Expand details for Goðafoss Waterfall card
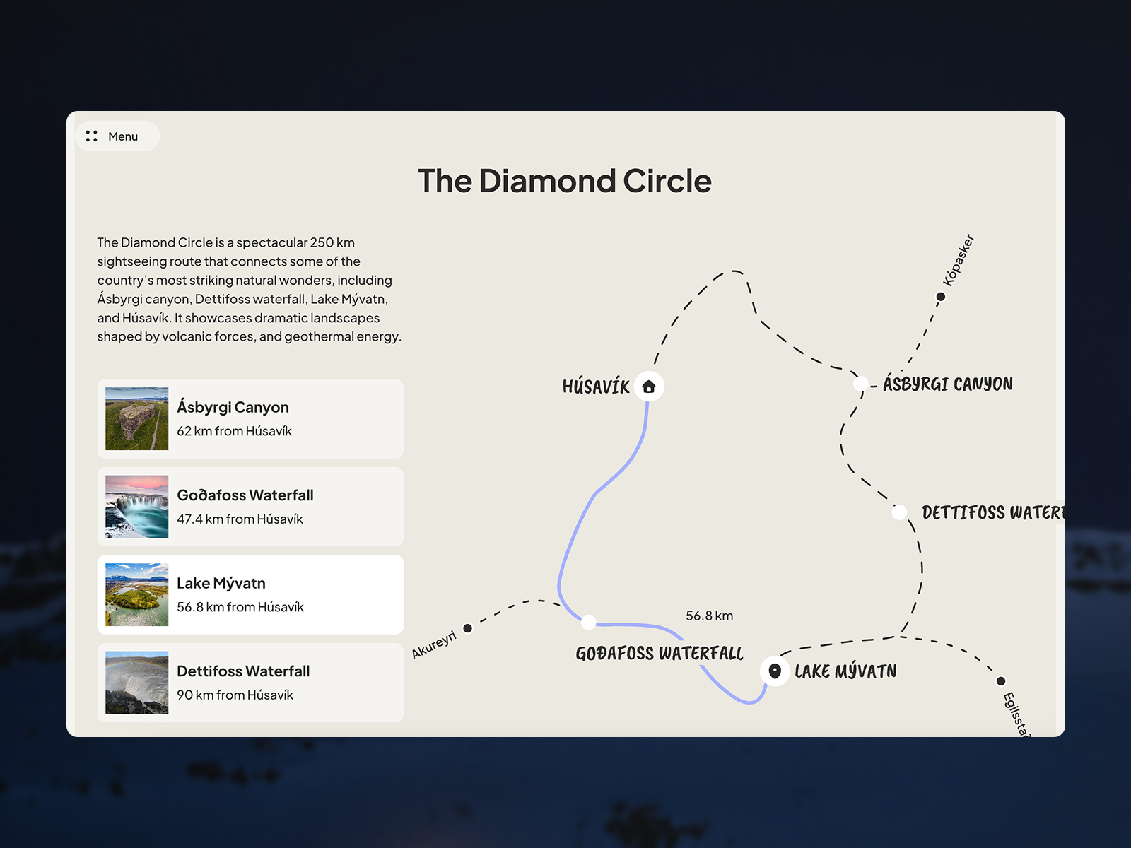Image resolution: width=1131 pixels, height=848 pixels. [x=249, y=506]
